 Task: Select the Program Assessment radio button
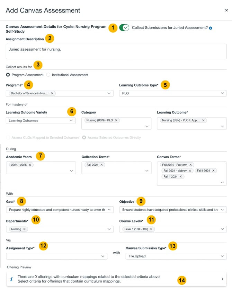point(8,75)
